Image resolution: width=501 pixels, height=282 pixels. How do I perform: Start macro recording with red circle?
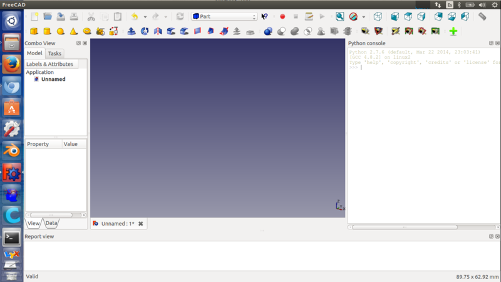coord(282,16)
